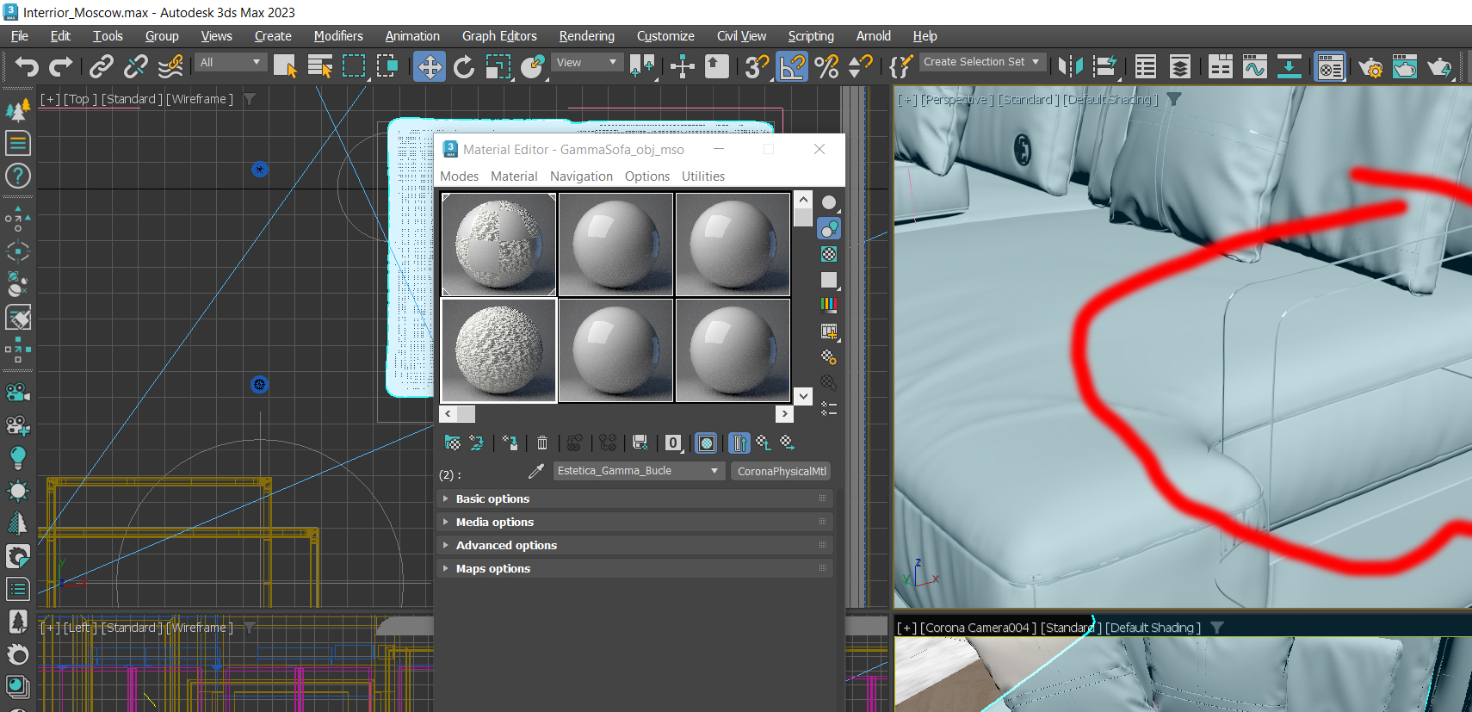Viewport: 1472px width, 712px height.
Task: Open Render Setup teapot icon
Action: click(1370, 66)
